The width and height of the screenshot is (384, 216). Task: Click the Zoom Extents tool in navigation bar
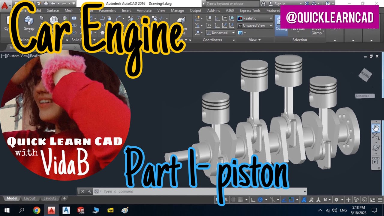pos(376,137)
